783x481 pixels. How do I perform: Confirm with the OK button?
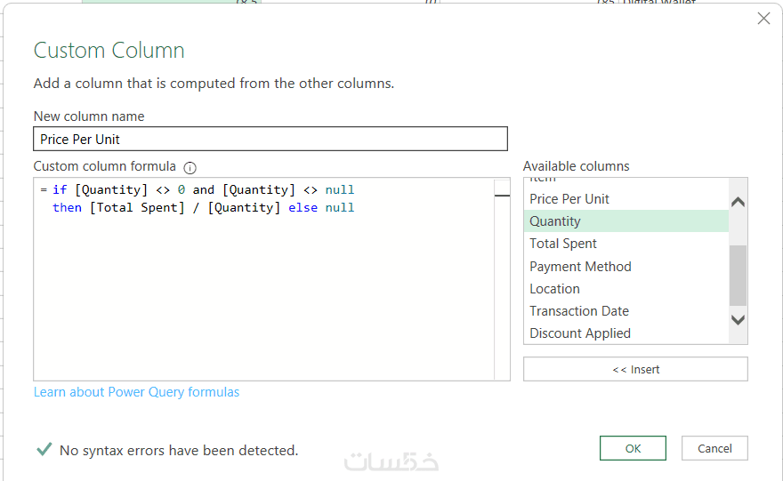tap(633, 448)
